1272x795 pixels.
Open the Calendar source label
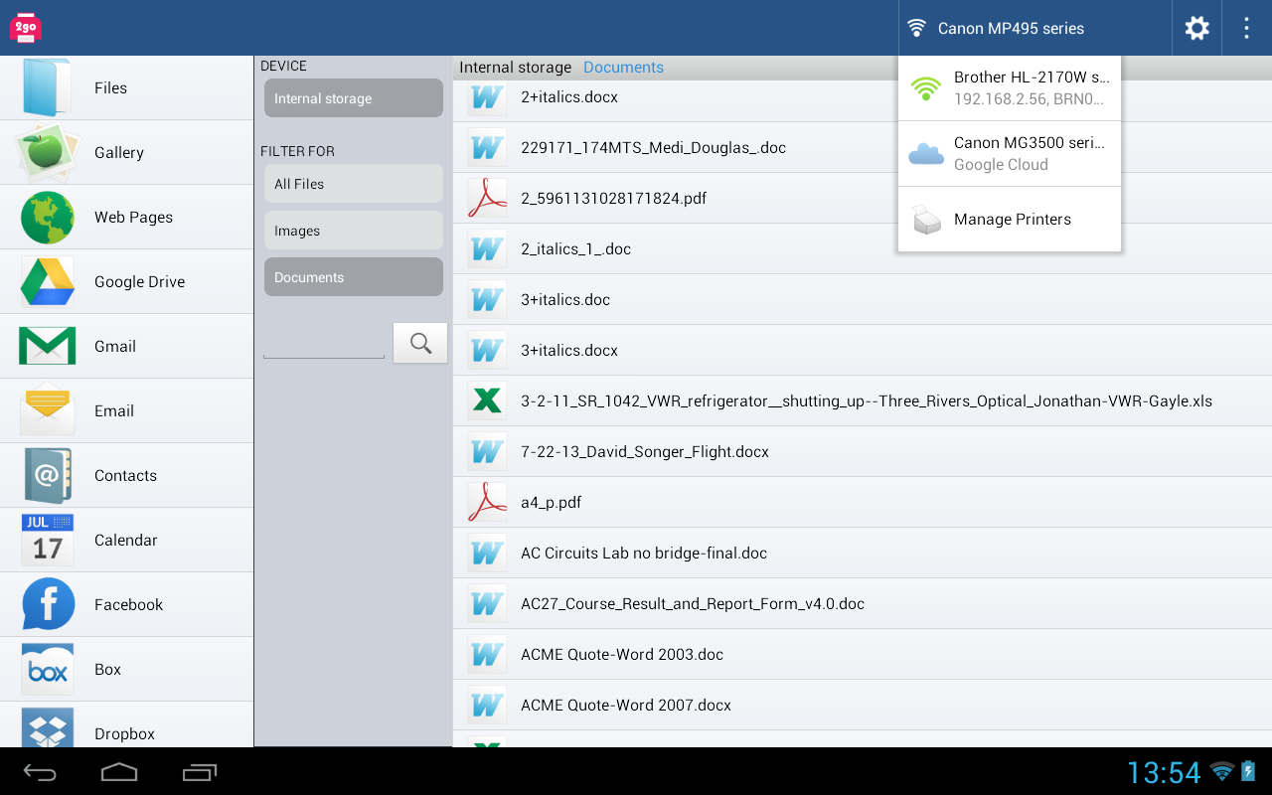point(126,540)
